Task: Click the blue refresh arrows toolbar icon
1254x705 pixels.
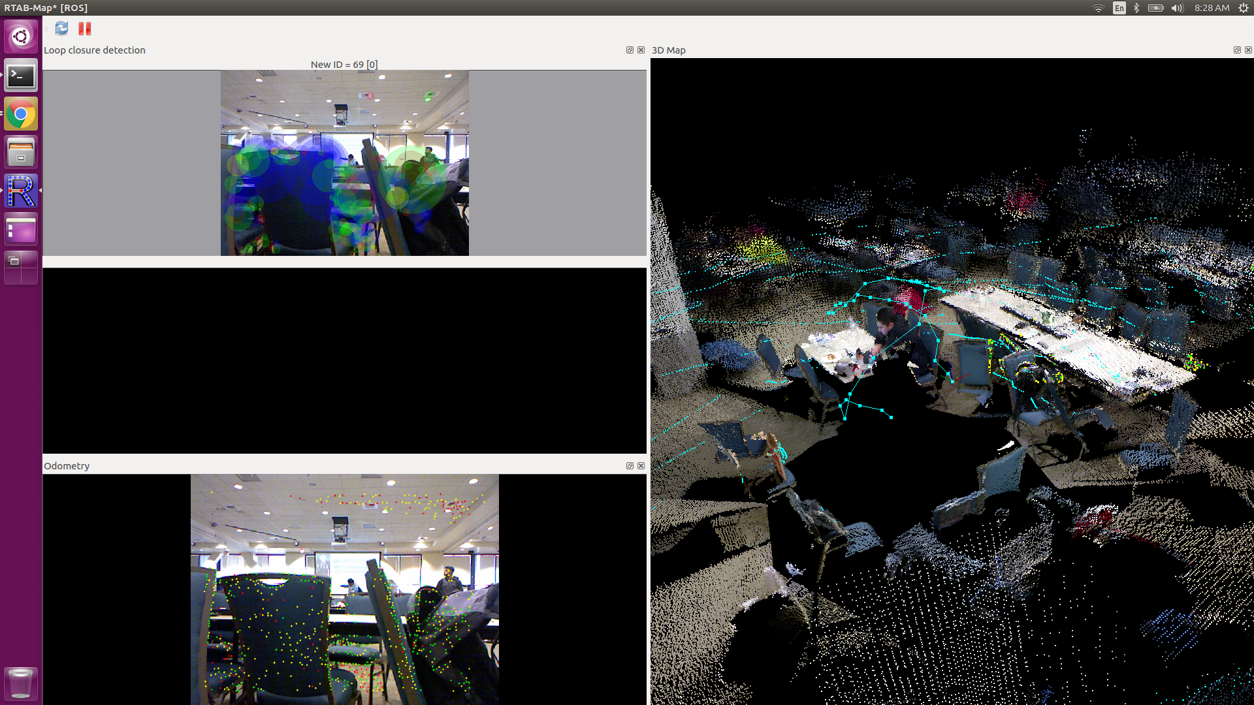Action: coord(61,28)
